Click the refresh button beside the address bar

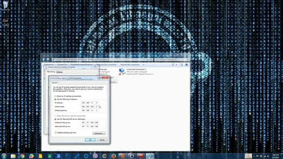coord(151,60)
